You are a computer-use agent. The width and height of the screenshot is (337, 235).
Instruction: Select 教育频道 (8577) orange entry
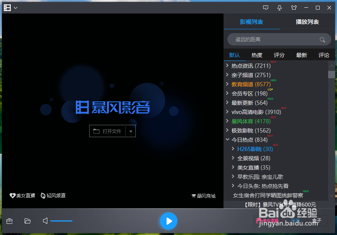[x=251, y=84]
